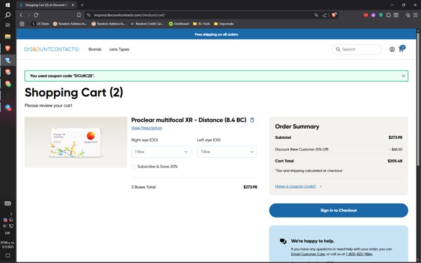Click Sign in to Checkout button

pyautogui.click(x=339, y=210)
